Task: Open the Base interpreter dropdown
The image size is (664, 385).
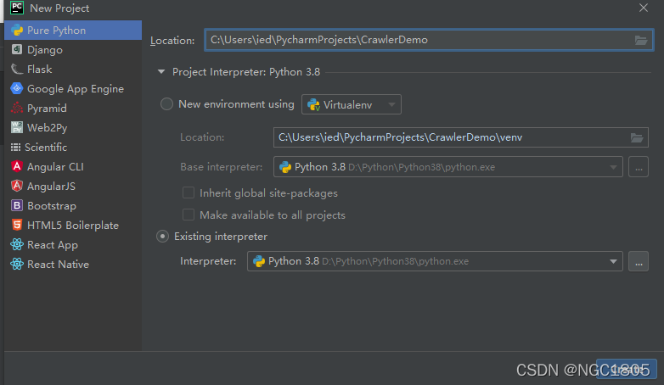Action: 448,167
